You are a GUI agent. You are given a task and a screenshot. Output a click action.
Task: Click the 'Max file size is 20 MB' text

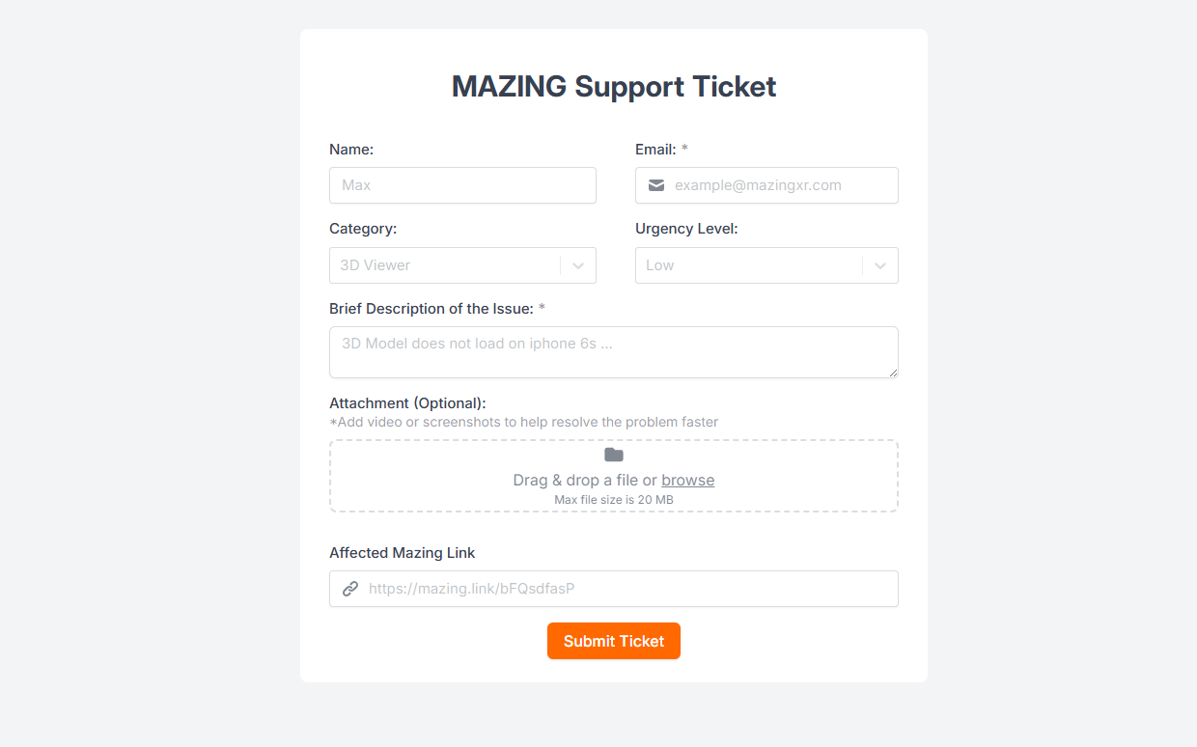(614, 500)
